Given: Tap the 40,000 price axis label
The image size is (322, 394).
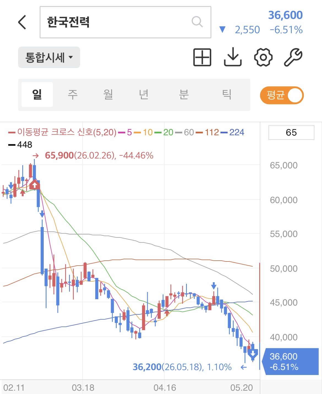Looking at the screenshot, I should [283, 337].
